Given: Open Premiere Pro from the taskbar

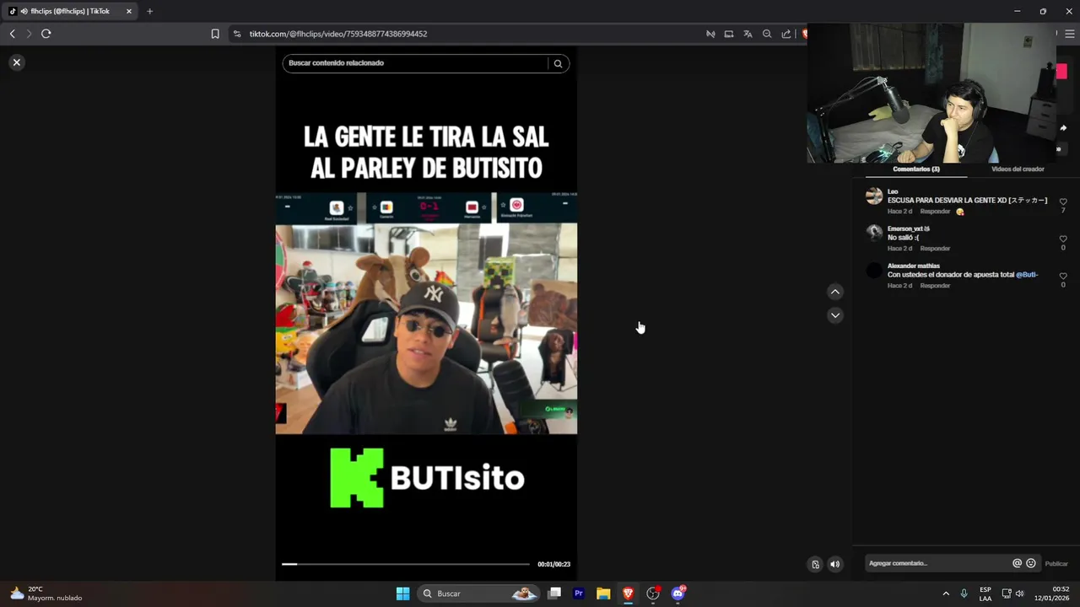Looking at the screenshot, I should pyautogui.click(x=579, y=594).
